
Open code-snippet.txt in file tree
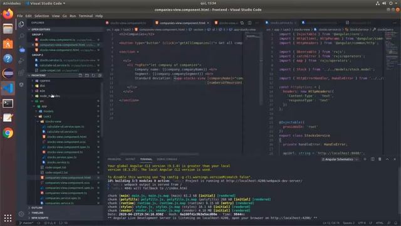[56, 168]
